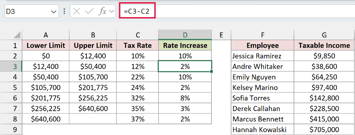
Task: Click the fill handle of cell D3
Action: [x=211, y=72]
